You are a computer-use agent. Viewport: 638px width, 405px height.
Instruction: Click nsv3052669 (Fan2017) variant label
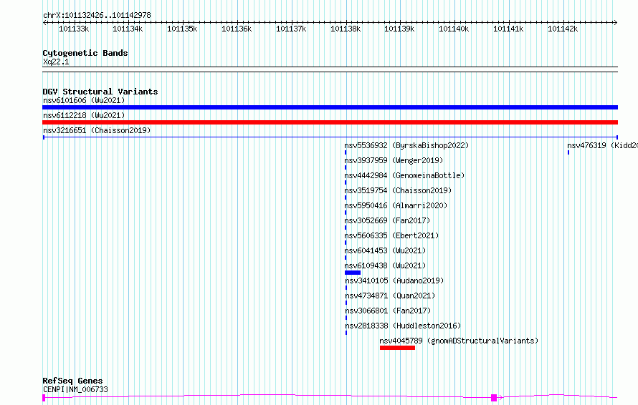click(x=387, y=220)
